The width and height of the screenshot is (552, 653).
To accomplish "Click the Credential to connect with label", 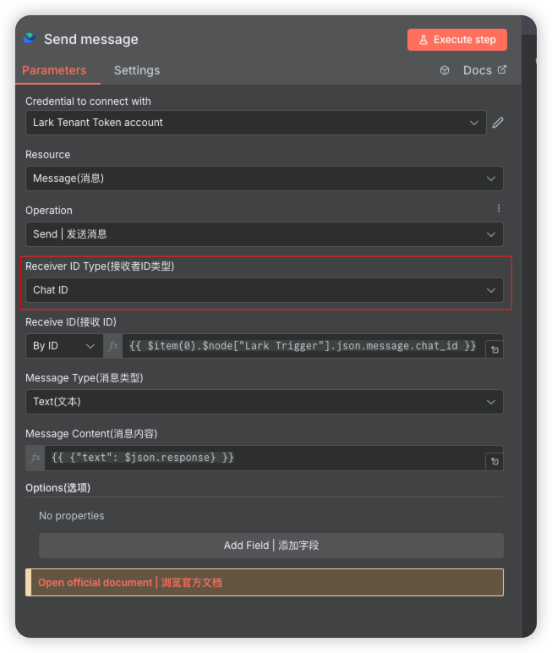I will (88, 102).
